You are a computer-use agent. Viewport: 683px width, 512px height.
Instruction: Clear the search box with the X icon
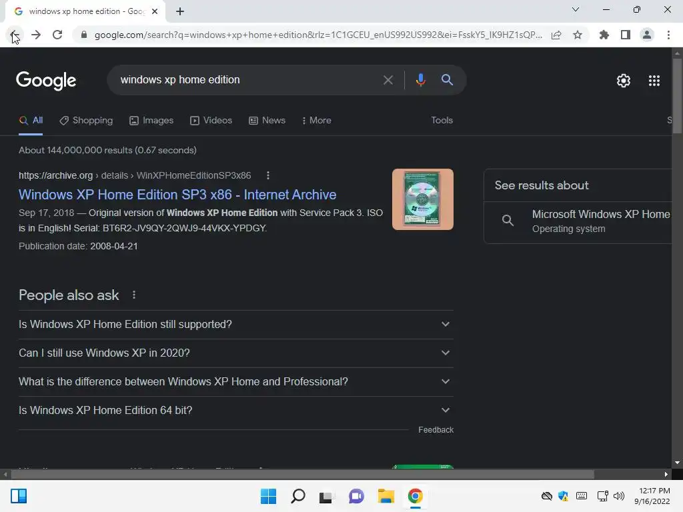pyautogui.click(x=388, y=80)
